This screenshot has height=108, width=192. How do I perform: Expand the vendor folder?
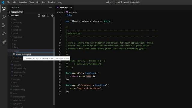click(x=16, y=86)
